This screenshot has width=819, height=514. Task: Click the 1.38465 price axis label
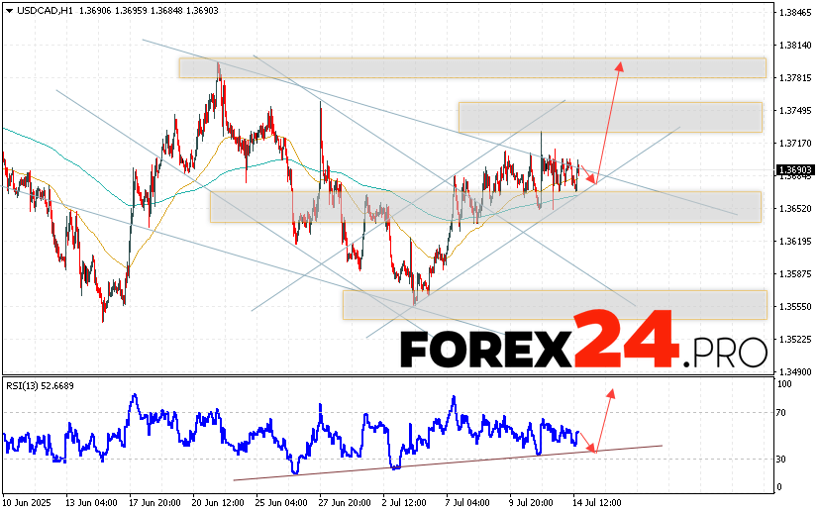(x=796, y=13)
